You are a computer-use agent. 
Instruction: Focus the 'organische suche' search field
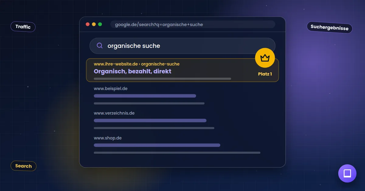[x=182, y=46]
